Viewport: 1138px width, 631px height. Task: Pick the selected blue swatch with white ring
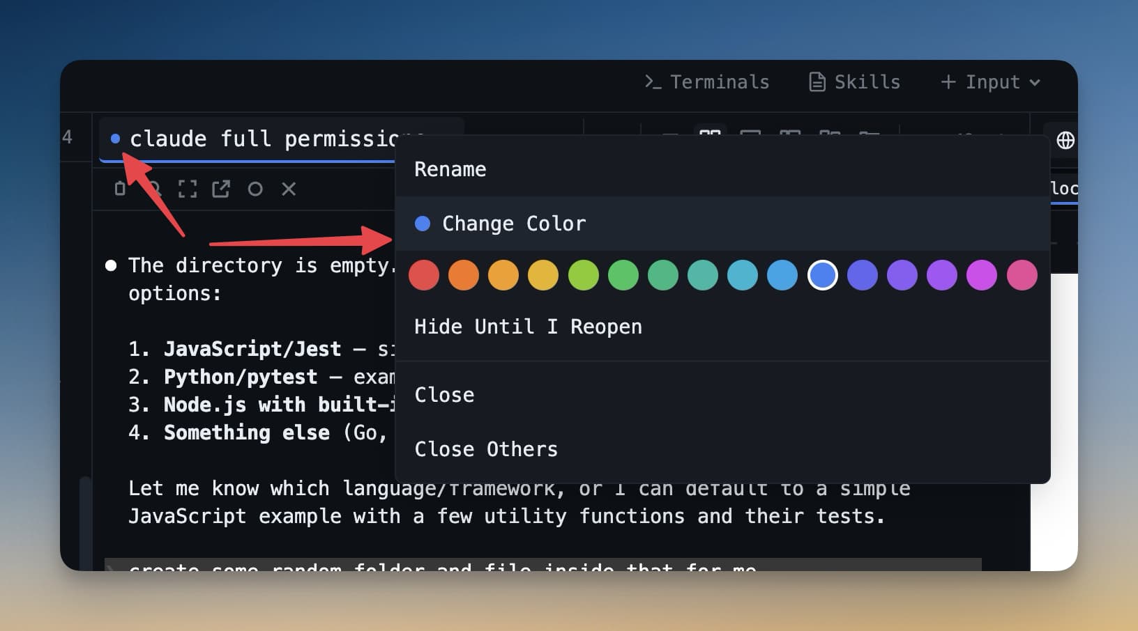(x=823, y=275)
